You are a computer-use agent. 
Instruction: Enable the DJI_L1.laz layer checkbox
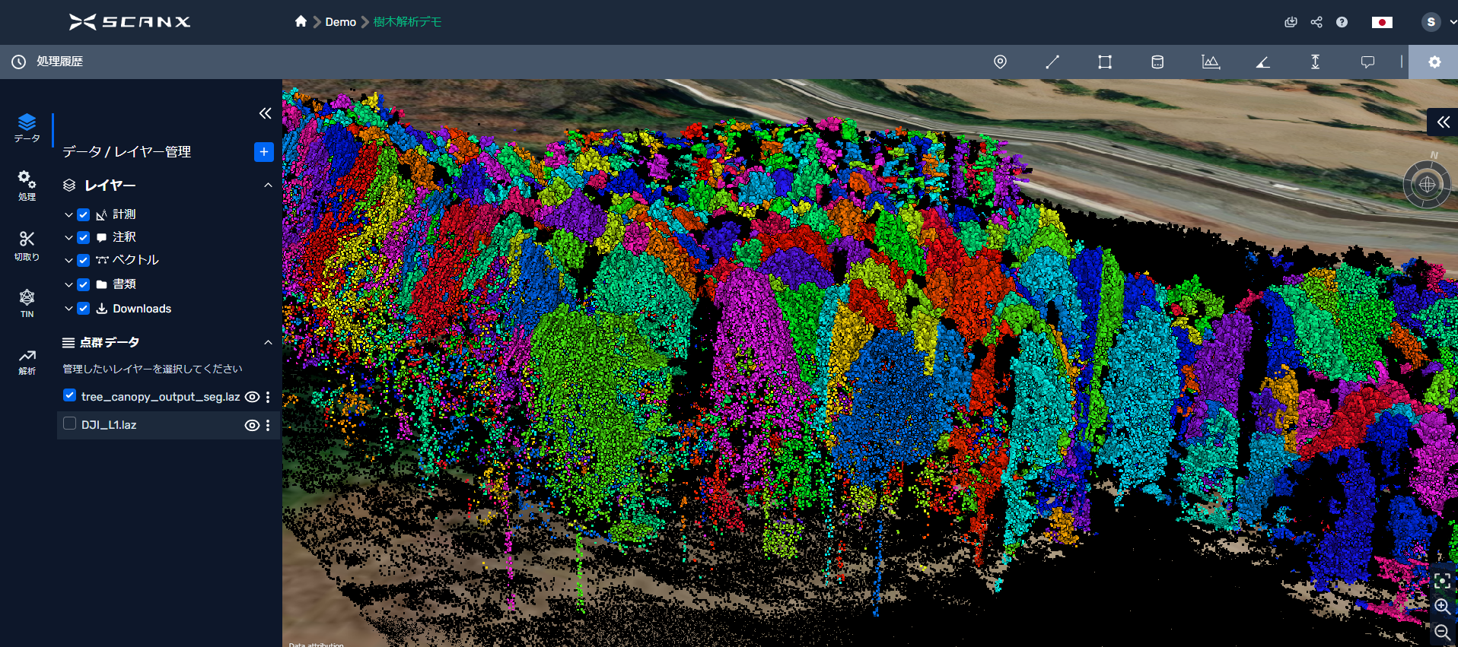coord(70,423)
